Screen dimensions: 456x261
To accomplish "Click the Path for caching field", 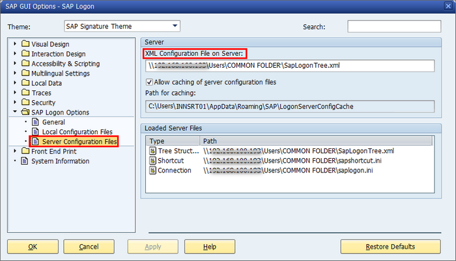I will click(290, 106).
